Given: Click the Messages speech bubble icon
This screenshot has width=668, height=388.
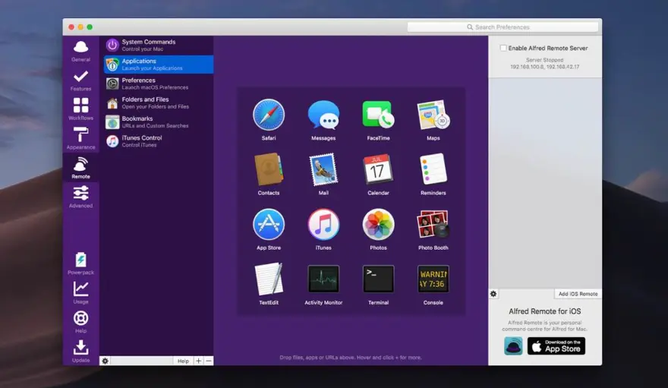Looking at the screenshot, I should pos(323,115).
